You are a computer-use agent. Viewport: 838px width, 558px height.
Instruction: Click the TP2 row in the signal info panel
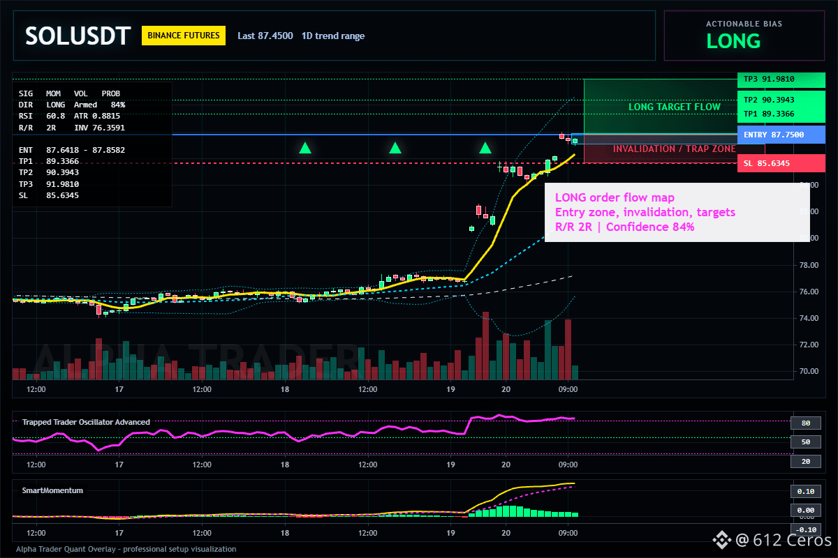[x=49, y=172]
